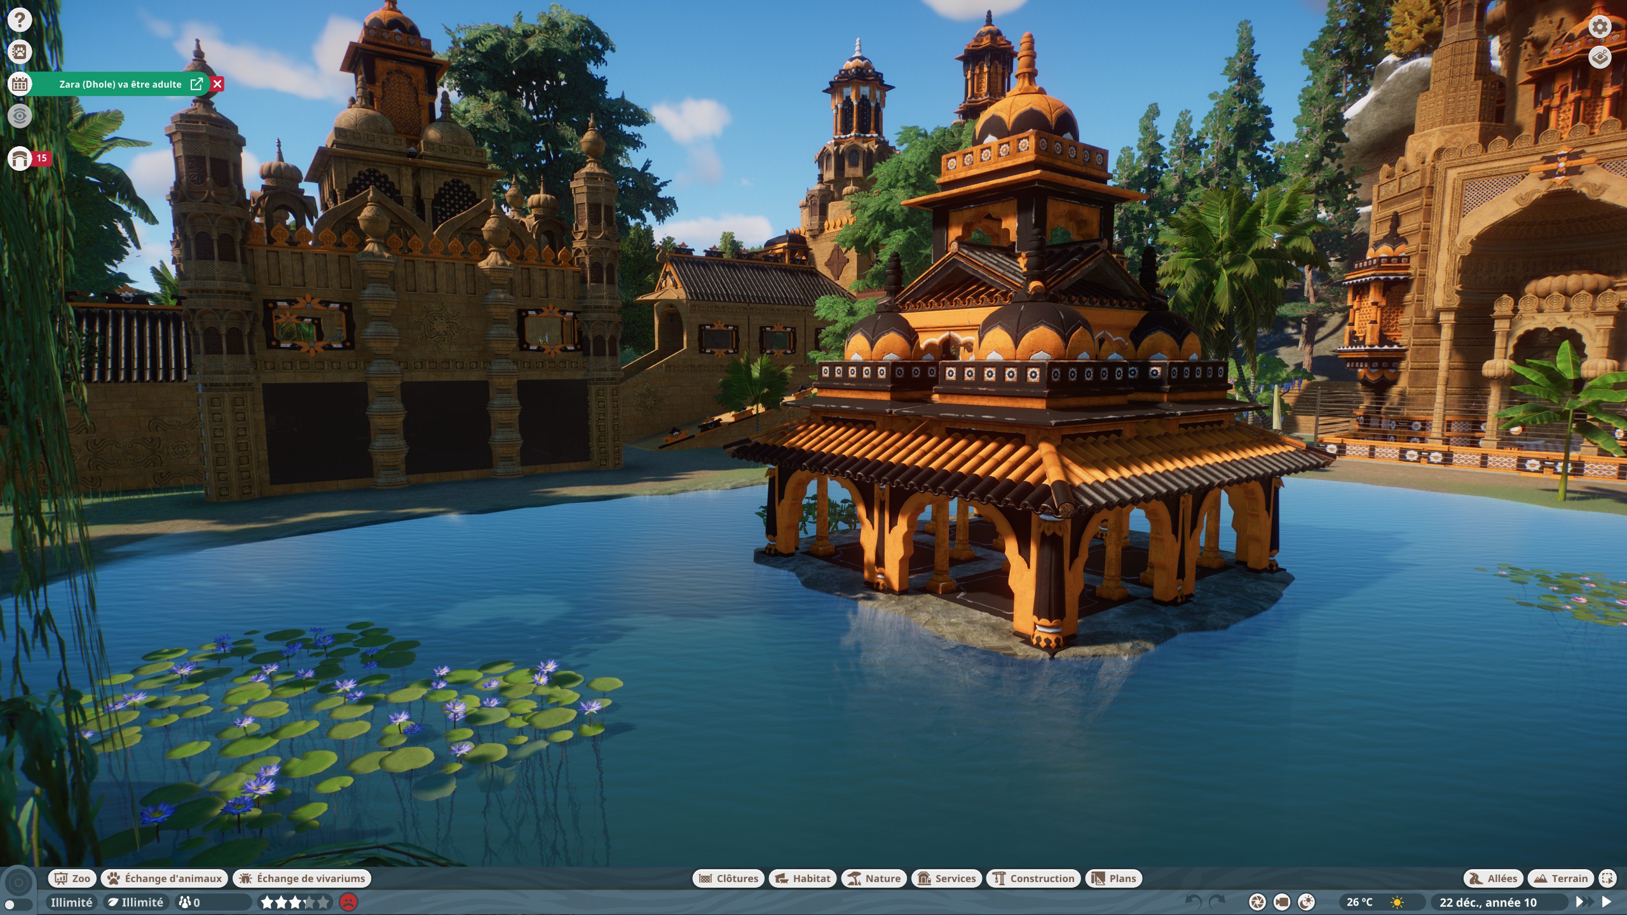Open the help question mark icon

tap(20, 20)
